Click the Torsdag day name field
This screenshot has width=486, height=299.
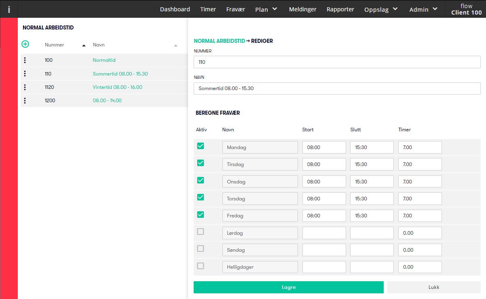point(260,198)
